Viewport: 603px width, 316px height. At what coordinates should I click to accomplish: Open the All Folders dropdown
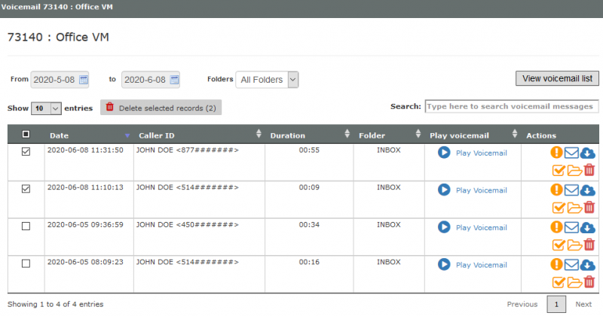267,80
